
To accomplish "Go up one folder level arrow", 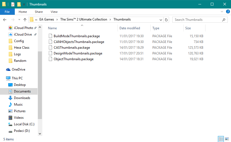I will click(25, 20).
